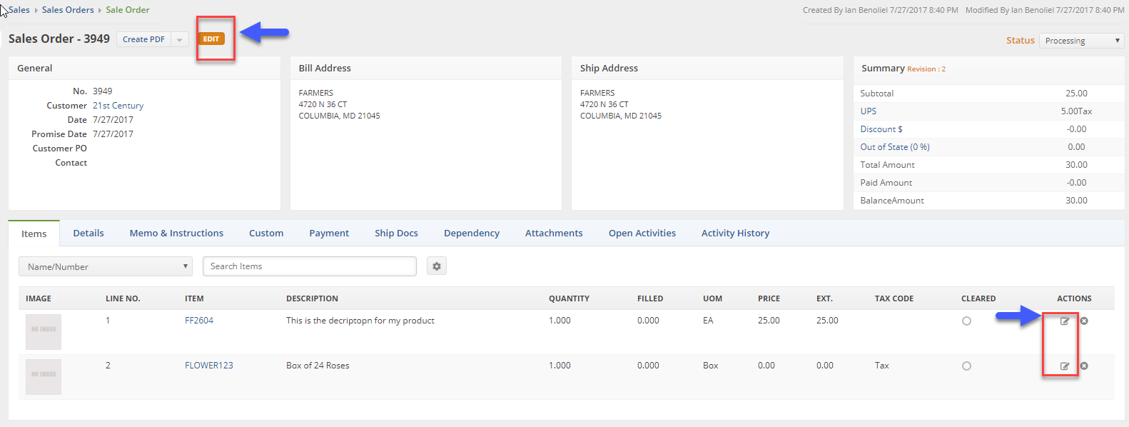This screenshot has height=427, width=1129.
Task: Click the Search Items input field
Action: (x=309, y=266)
